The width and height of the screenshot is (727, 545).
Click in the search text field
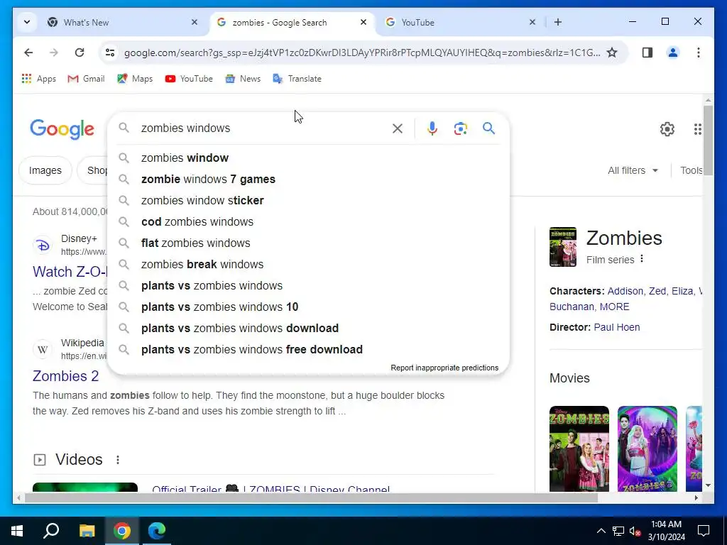[262, 128]
